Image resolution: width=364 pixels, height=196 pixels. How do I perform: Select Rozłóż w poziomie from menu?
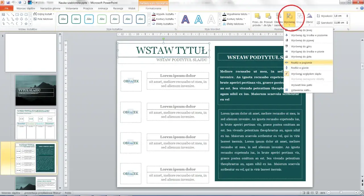click(302, 62)
